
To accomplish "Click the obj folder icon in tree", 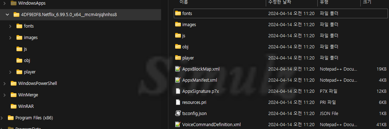I will click(x=19, y=60).
